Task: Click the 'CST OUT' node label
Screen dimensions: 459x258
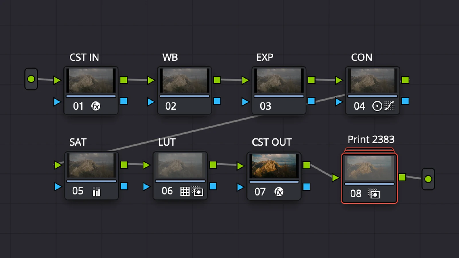Action: (x=272, y=142)
